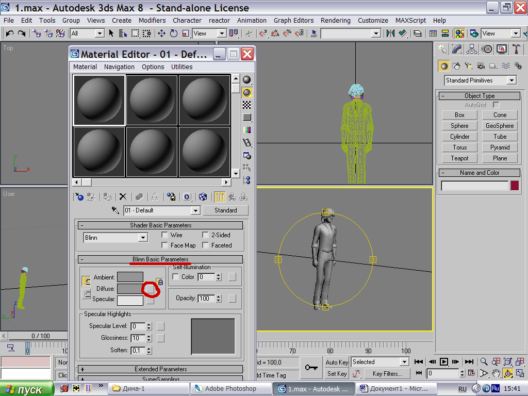Enable the Wire checkbox

tap(164, 235)
